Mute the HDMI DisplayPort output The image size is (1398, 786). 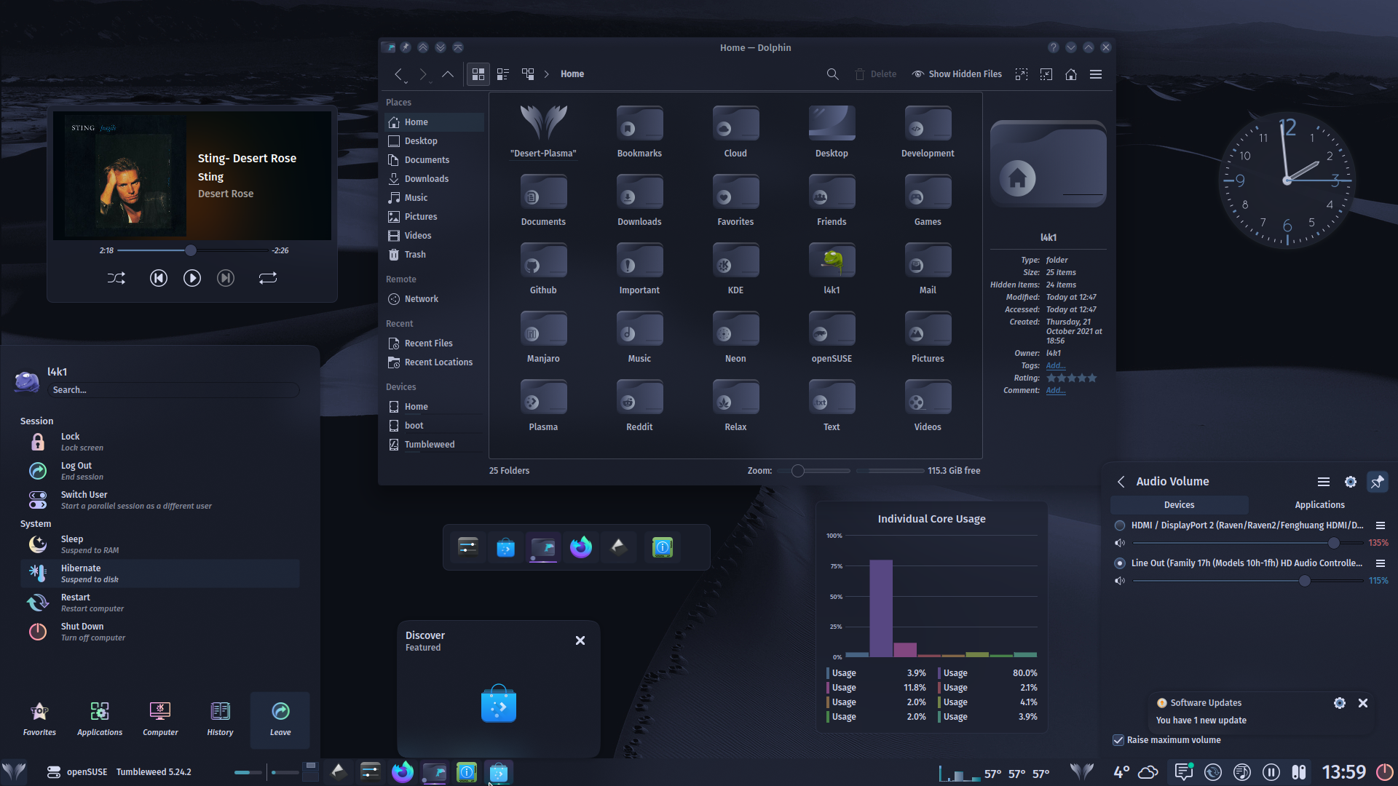[x=1120, y=543]
